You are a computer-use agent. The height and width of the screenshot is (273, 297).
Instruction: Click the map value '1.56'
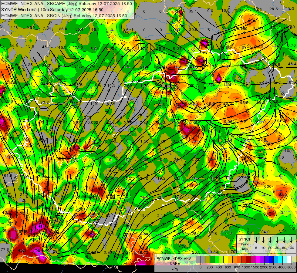(x=144, y=141)
